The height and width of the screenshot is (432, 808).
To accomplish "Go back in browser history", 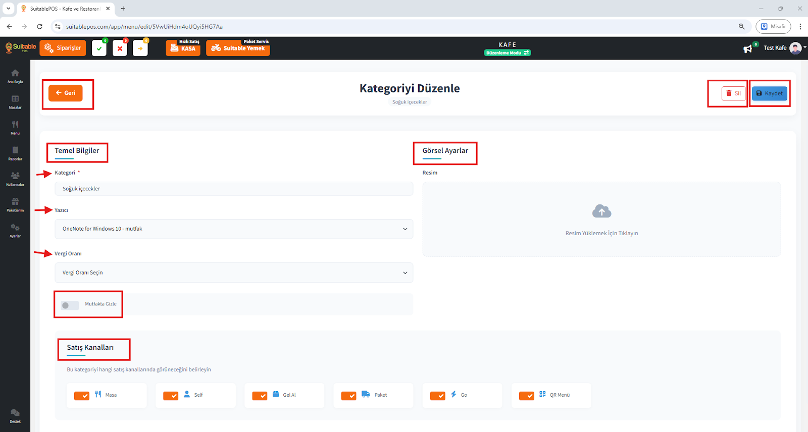I will click(9, 26).
